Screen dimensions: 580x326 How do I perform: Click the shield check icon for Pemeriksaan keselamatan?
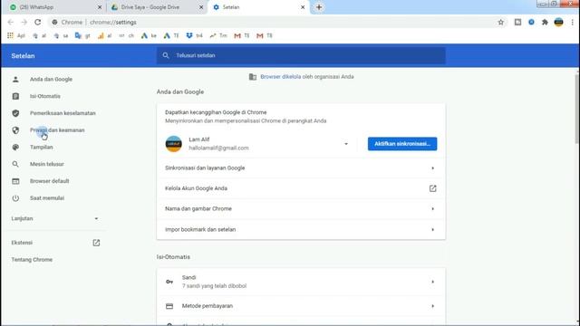pyautogui.click(x=15, y=113)
